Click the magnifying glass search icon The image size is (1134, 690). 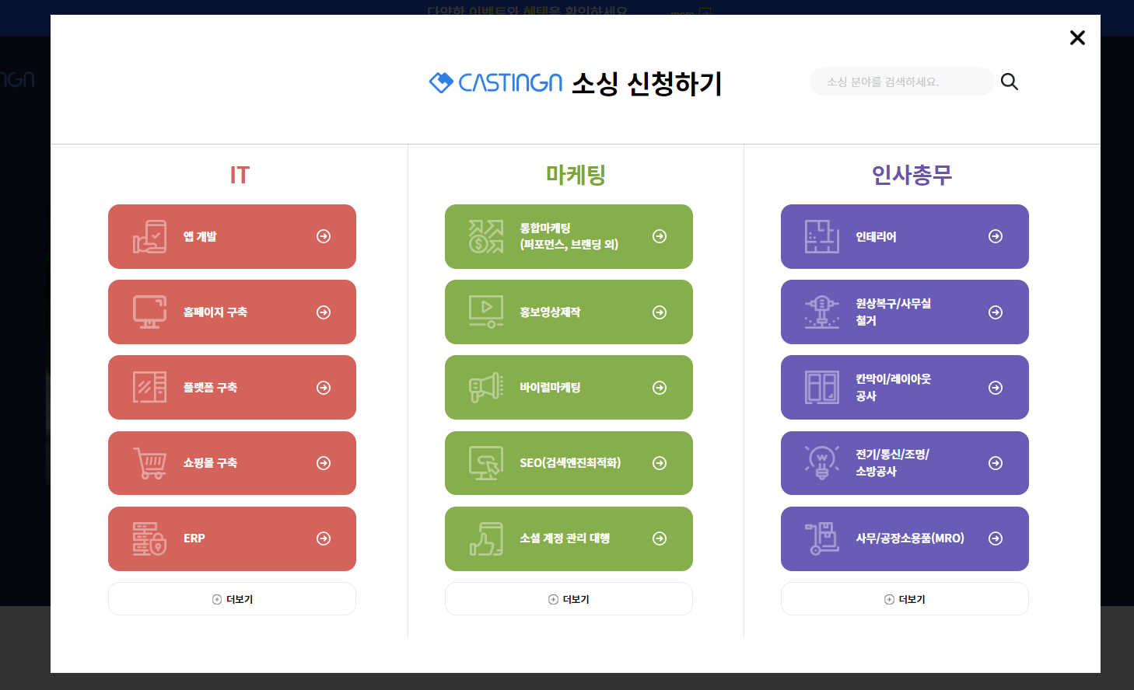point(1009,82)
